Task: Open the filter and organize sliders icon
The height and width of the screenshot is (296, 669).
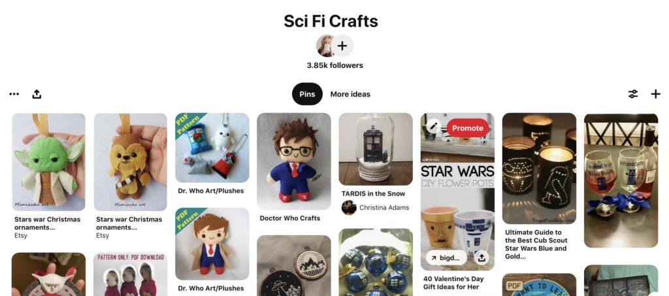Action: [633, 94]
